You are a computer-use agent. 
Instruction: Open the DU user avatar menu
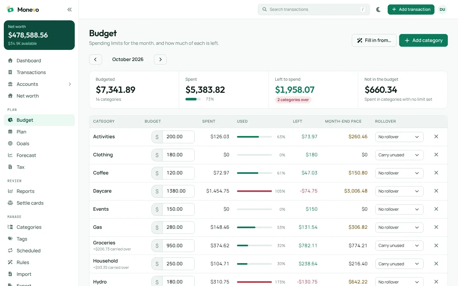[x=442, y=10]
